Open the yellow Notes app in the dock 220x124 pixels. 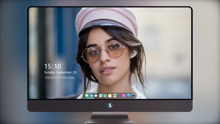[110, 96]
